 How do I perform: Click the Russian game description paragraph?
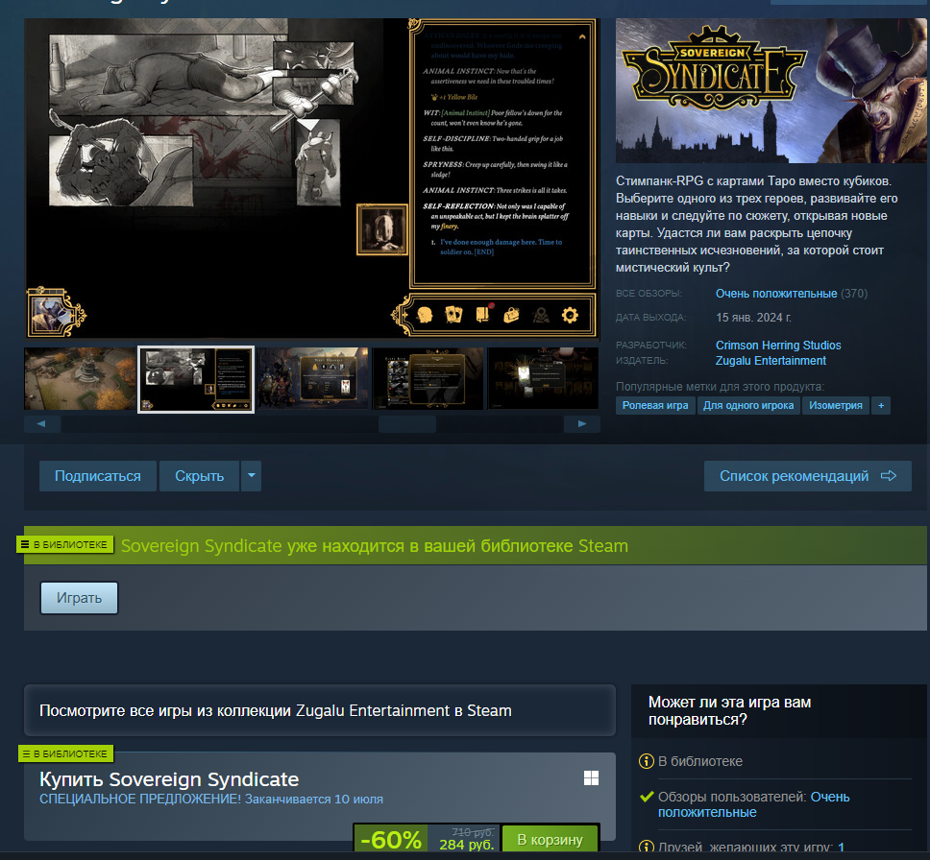[757, 224]
